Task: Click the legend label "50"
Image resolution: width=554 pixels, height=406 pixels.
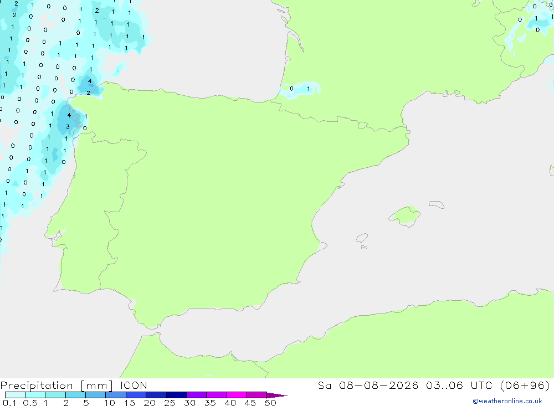Action: coord(270,403)
